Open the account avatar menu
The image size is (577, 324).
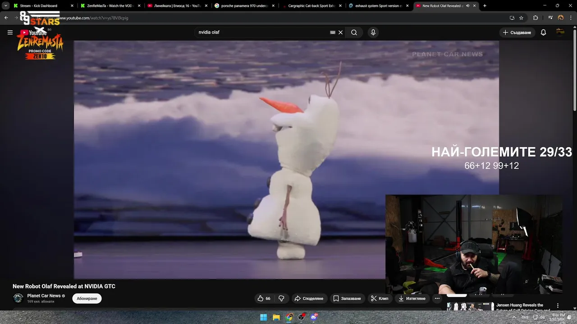(x=560, y=32)
